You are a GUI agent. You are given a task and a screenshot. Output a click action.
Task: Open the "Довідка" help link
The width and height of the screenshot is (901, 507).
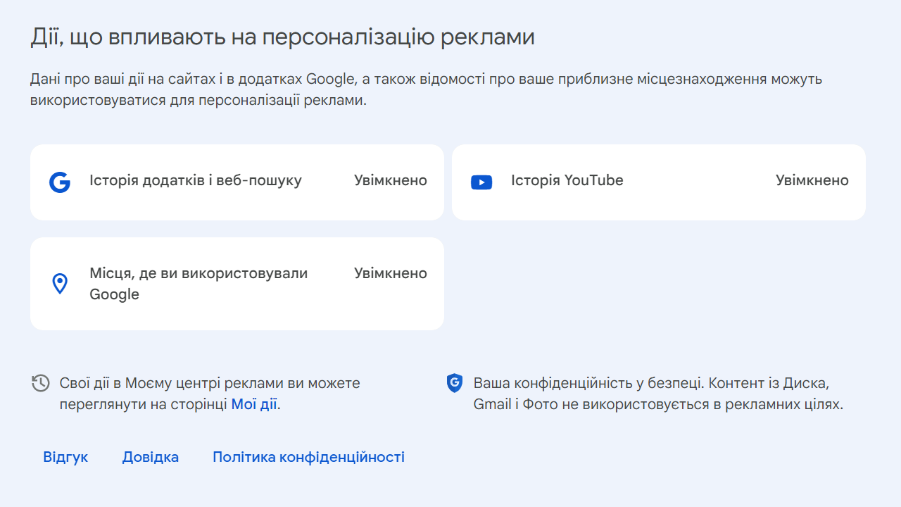click(150, 457)
